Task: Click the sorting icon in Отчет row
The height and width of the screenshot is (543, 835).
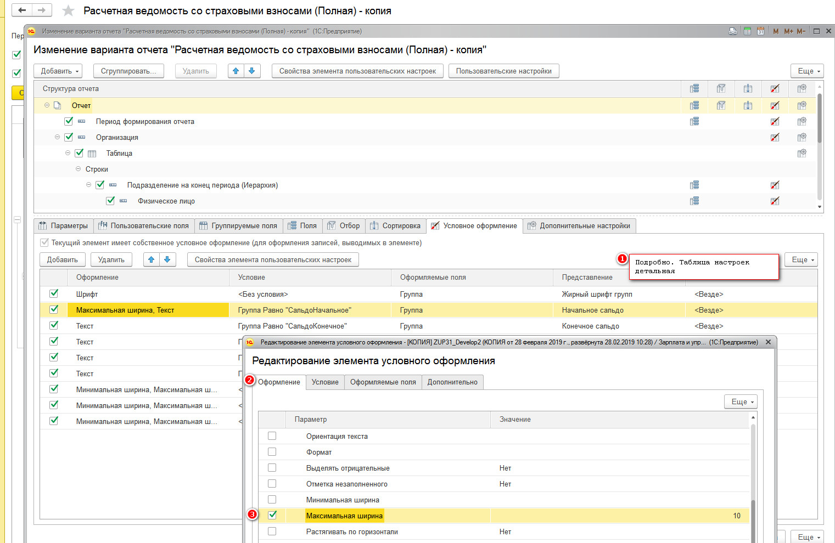Action: pos(748,105)
